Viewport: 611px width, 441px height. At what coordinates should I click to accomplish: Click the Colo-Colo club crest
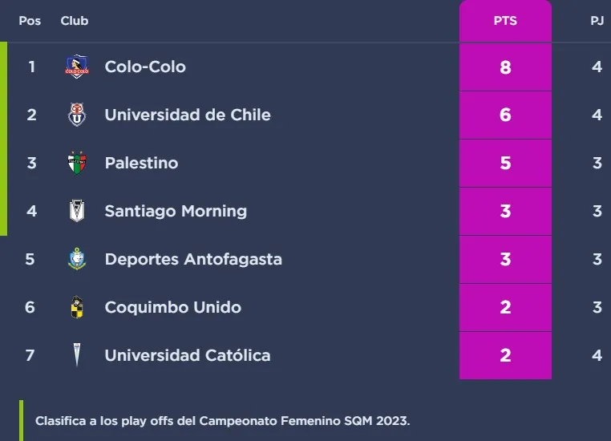point(76,67)
